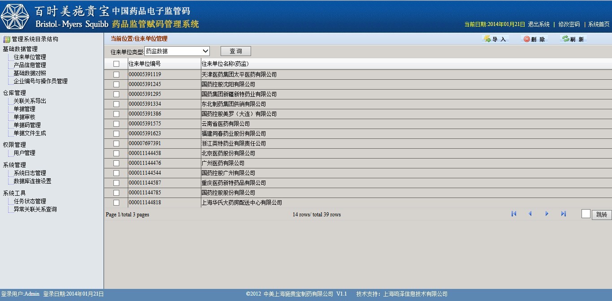Check the row 000007697391 checkbox
This screenshot has height=301, width=612.
[x=116, y=143]
